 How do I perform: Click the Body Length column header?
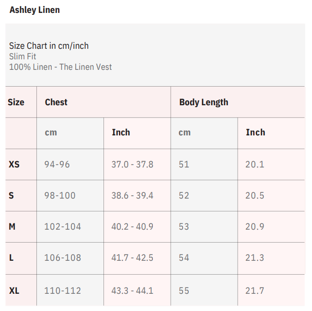pos(204,102)
